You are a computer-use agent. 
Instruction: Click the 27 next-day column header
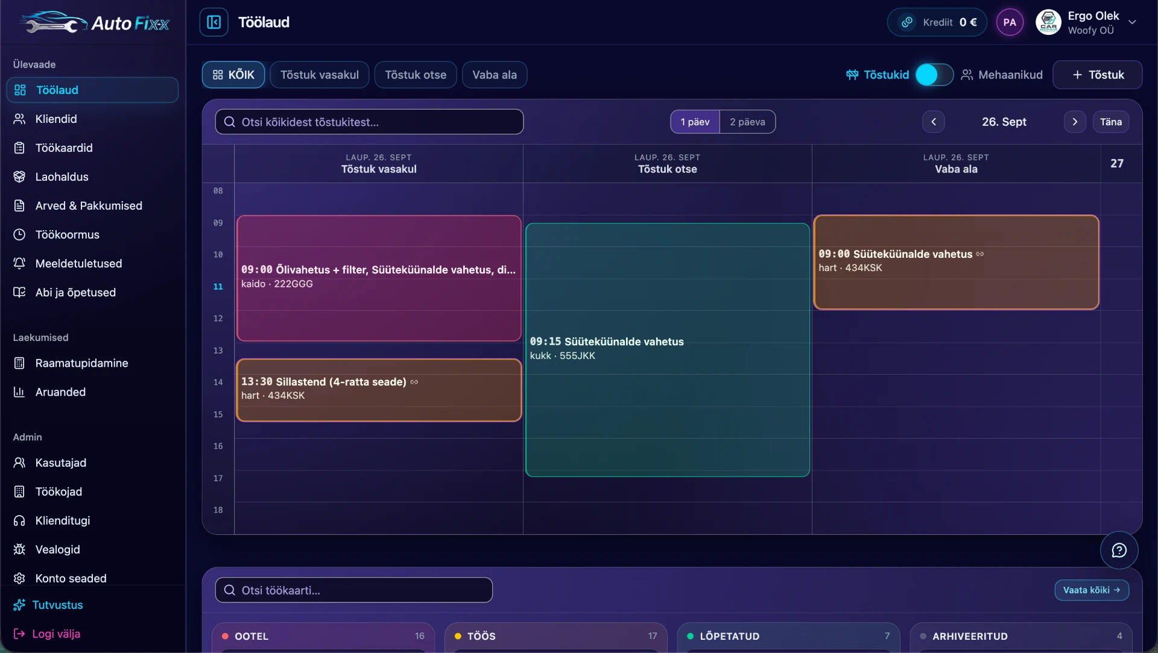point(1117,163)
